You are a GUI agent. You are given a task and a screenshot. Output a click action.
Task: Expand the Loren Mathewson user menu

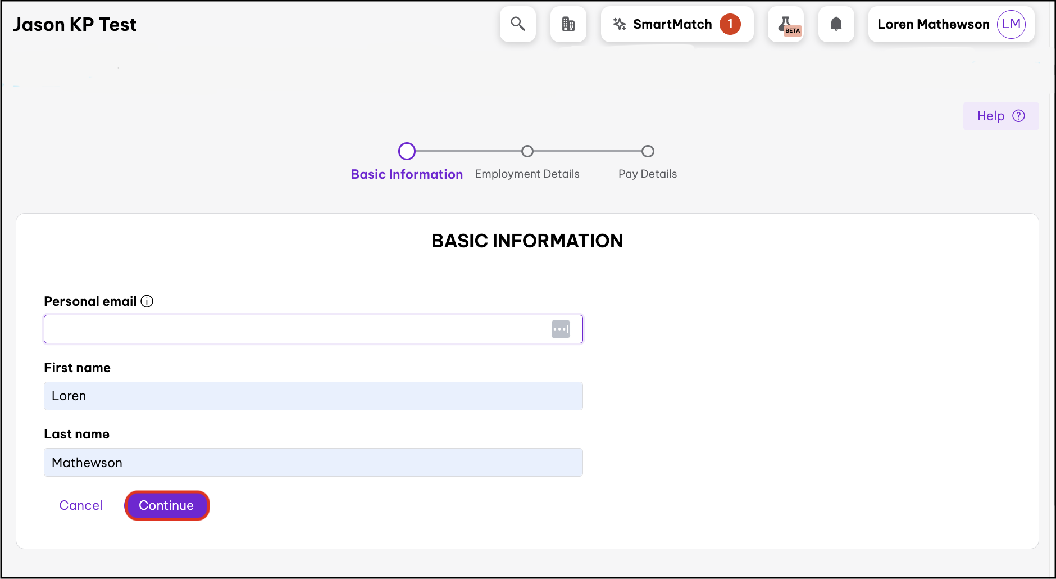pyautogui.click(x=933, y=24)
